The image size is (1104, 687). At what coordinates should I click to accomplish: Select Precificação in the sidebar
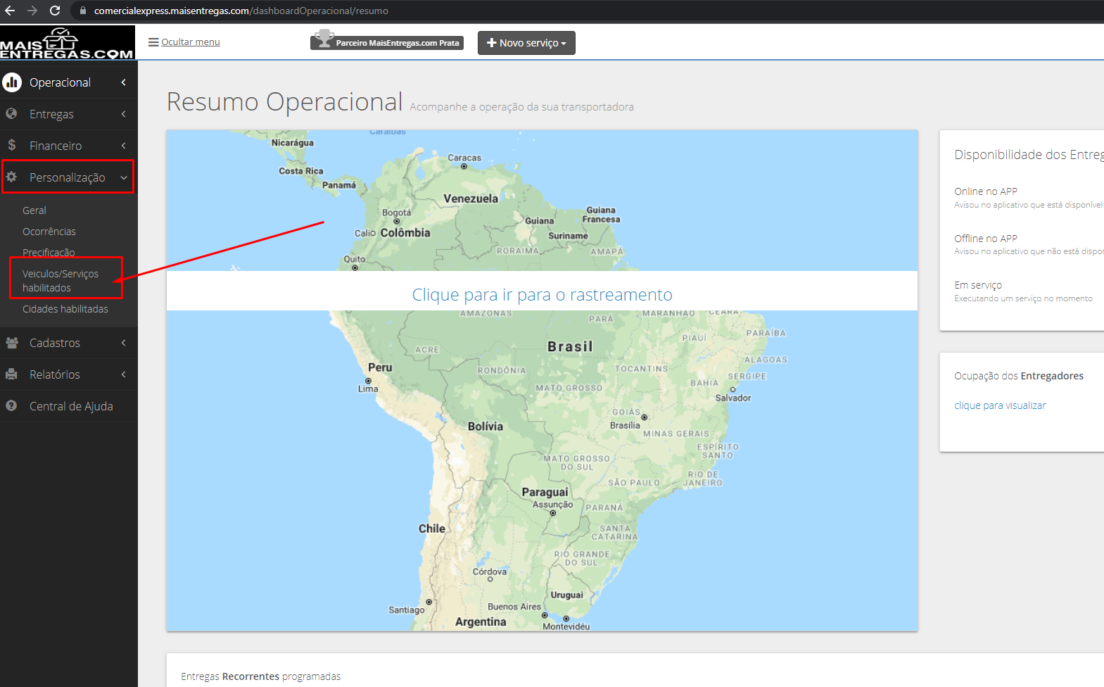point(49,252)
